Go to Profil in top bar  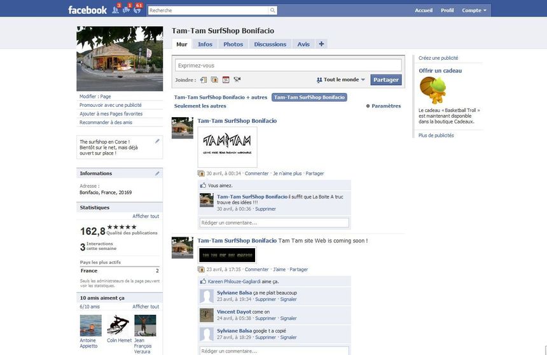point(447,10)
